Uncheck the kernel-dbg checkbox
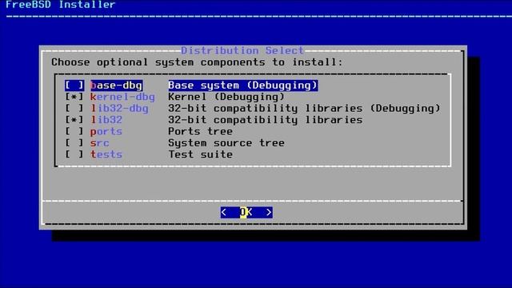Viewport: 512px width, 288px height. pyautogui.click(x=74, y=97)
